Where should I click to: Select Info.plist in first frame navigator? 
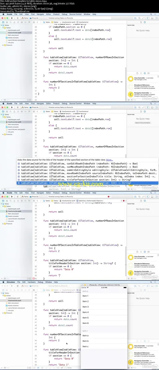click(11, 43)
